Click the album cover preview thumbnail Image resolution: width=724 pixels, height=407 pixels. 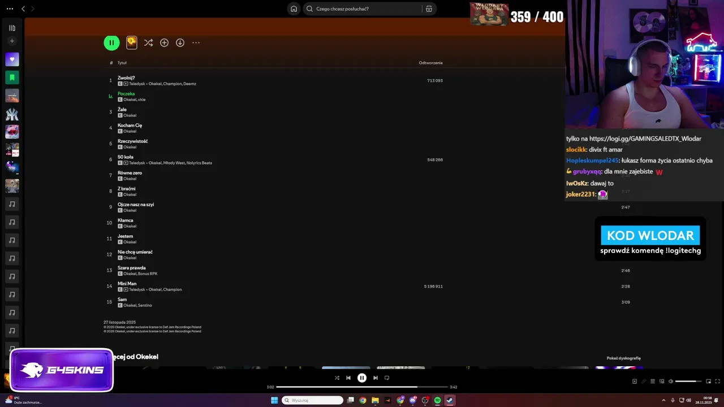point(131,42)
